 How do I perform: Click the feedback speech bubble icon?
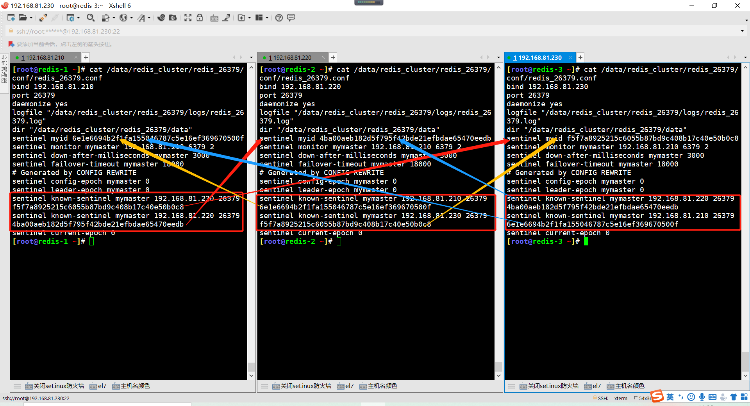coord(291,18)
